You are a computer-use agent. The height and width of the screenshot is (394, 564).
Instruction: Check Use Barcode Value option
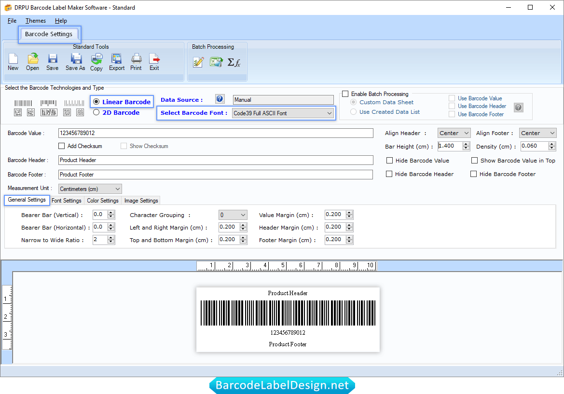pyautogui.click(x=452, y=98)
